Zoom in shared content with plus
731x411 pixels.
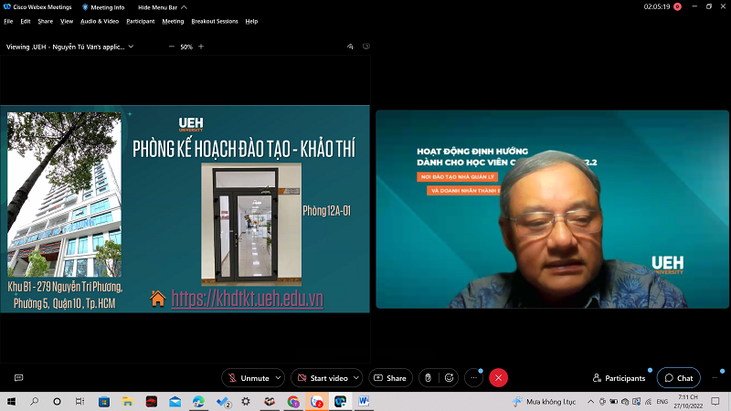pyautogui.click(x=201, y=47)
